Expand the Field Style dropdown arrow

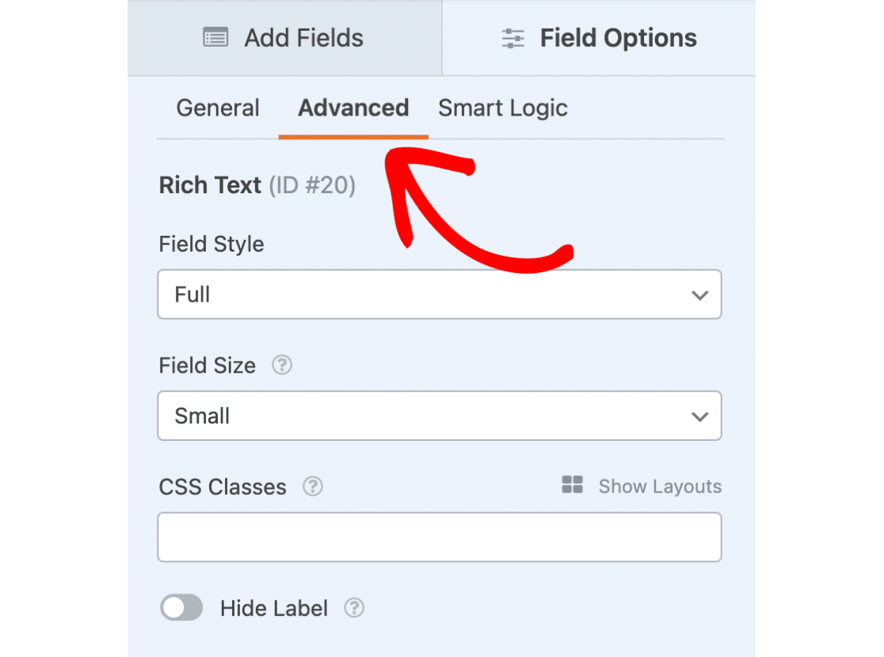tap(699, 295)
